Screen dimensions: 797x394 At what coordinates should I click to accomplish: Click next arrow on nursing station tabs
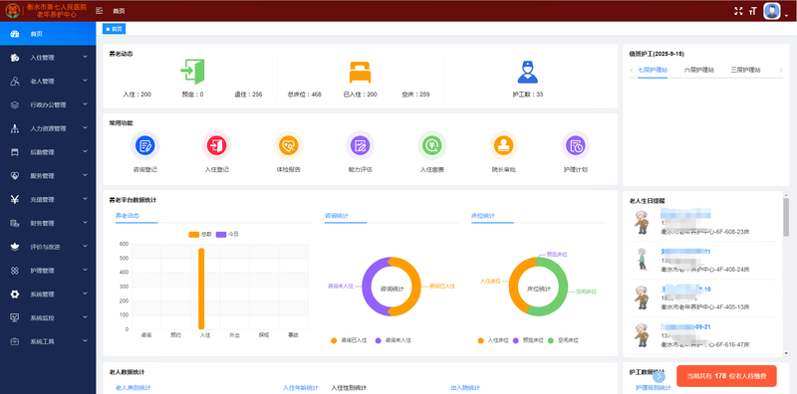[x=781, y=70]
